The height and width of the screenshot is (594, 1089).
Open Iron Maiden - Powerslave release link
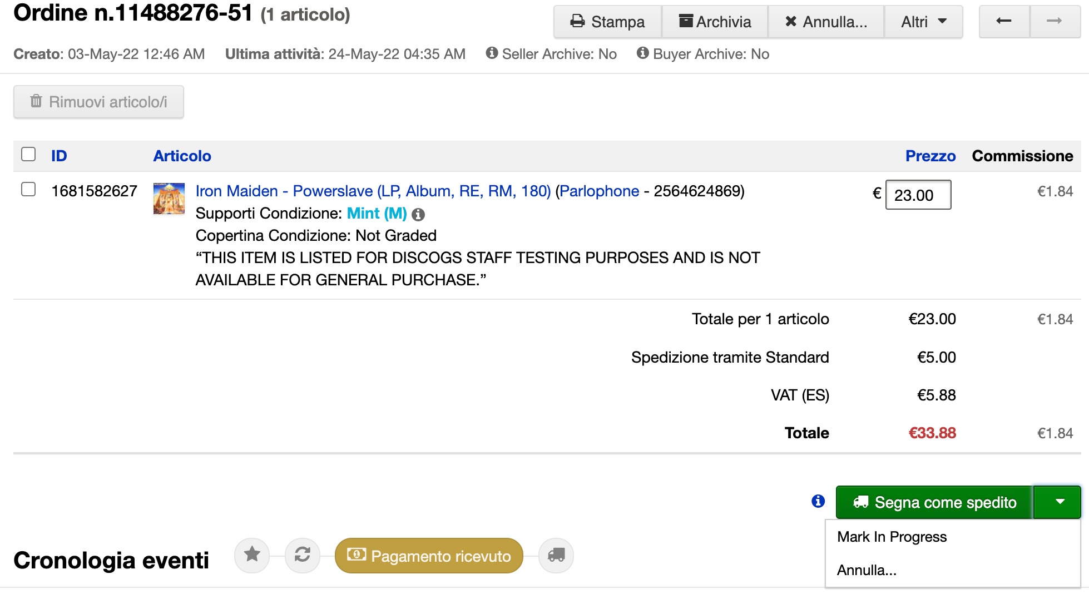pos(373,191)
